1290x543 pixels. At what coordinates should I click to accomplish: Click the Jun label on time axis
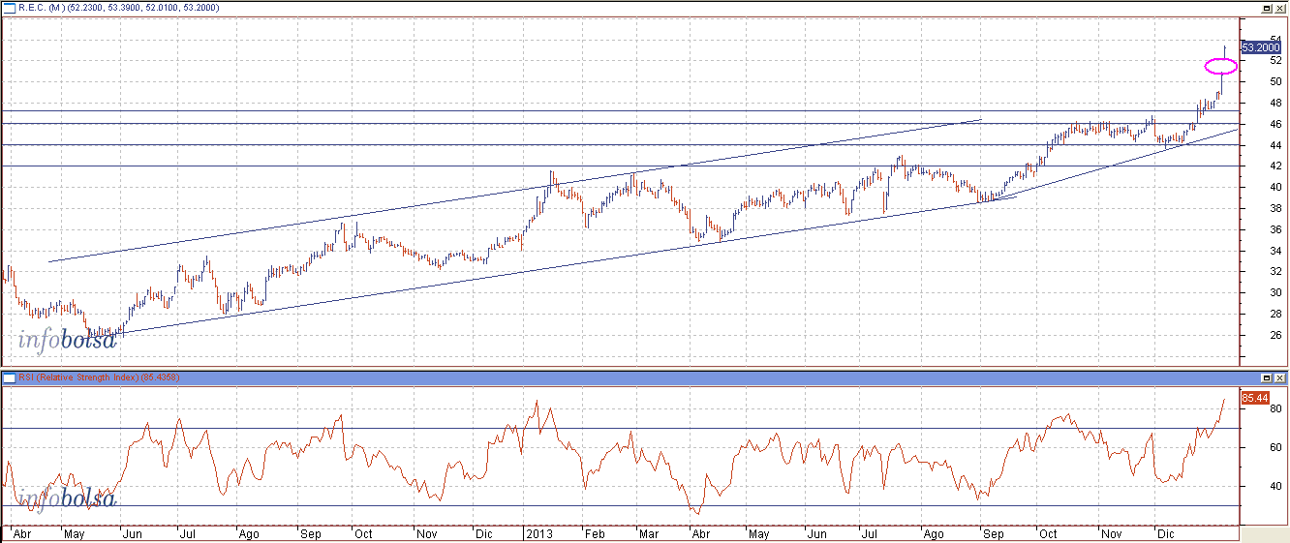point(129,533)
